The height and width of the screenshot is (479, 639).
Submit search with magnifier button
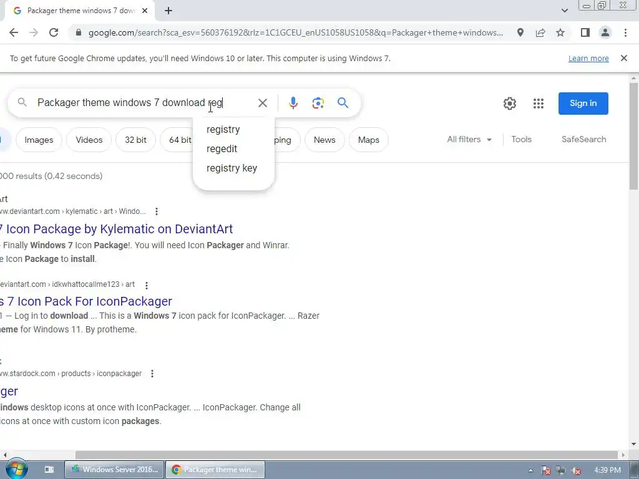[343, 103]
